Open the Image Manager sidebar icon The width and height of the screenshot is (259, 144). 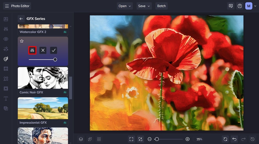(x=6, y=19)
